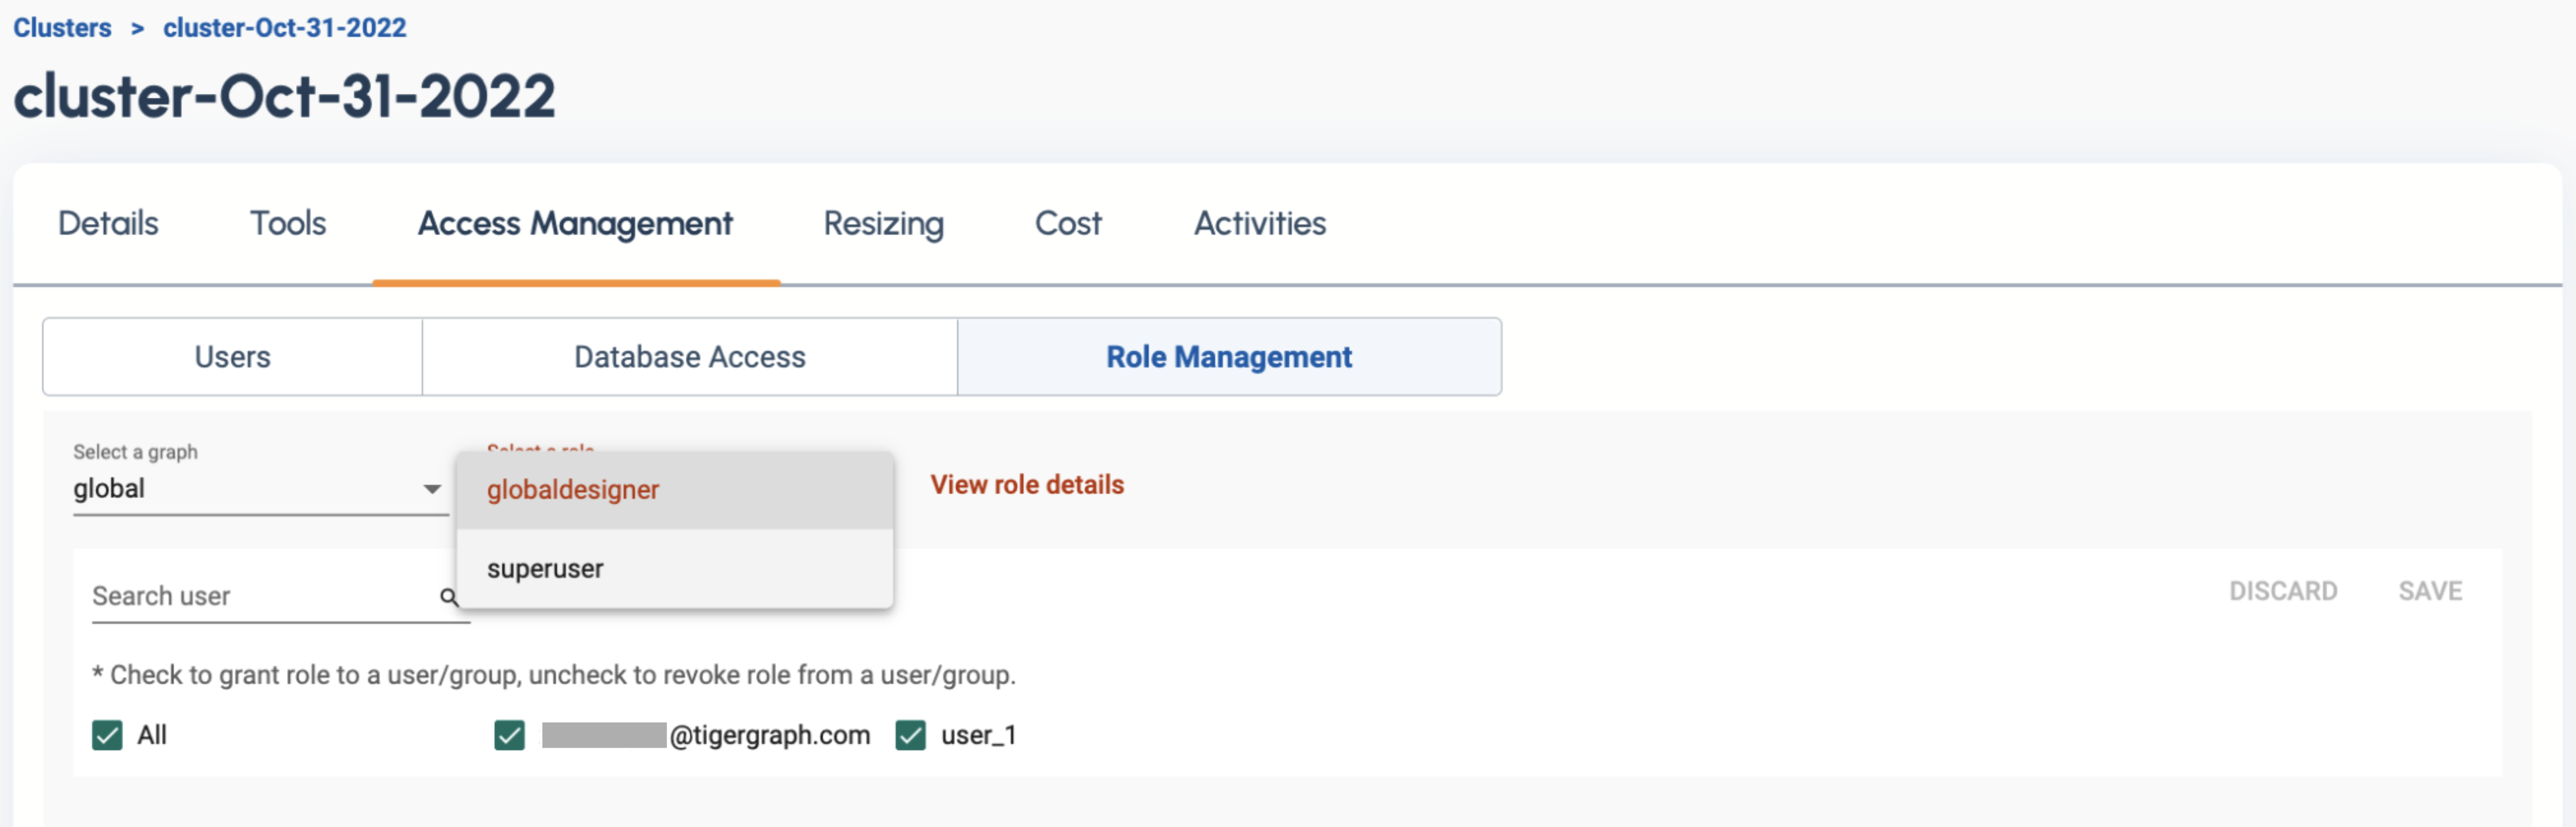
Task: Switch to Users sub-tab
Action: tap(232, 358)
